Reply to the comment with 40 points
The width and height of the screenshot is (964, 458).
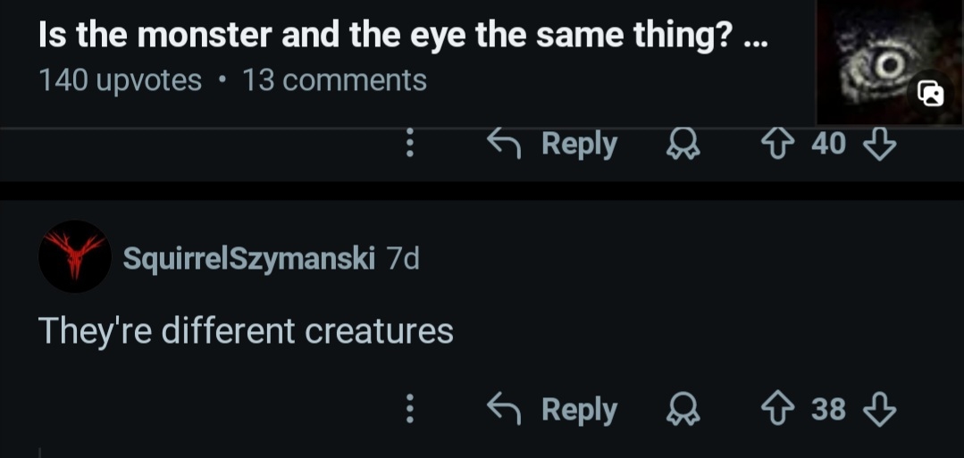click(552, 143)
